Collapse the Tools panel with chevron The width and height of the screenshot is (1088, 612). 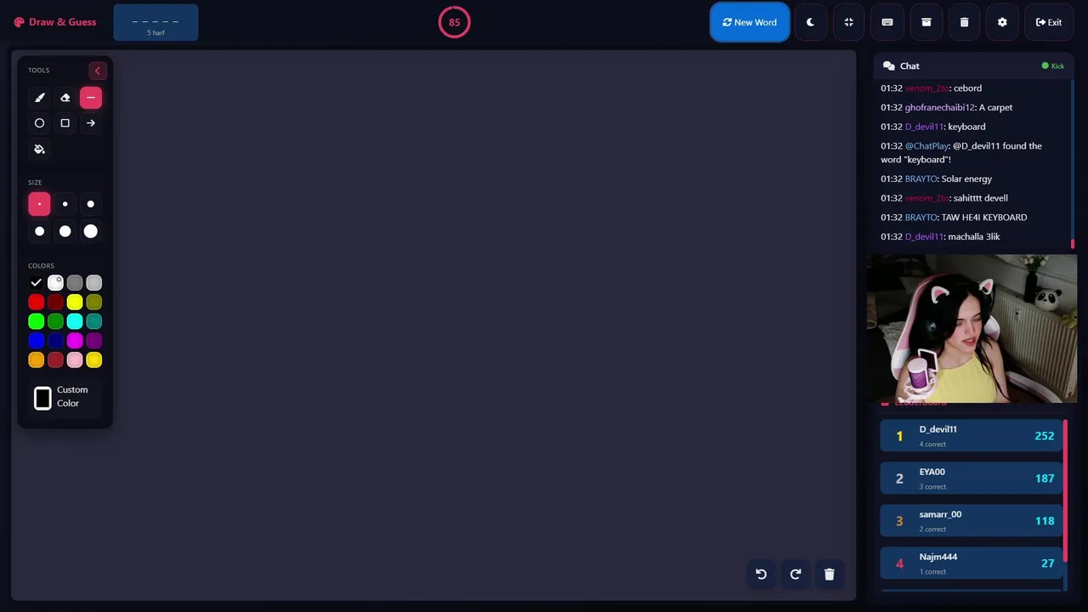coord(97,71)
